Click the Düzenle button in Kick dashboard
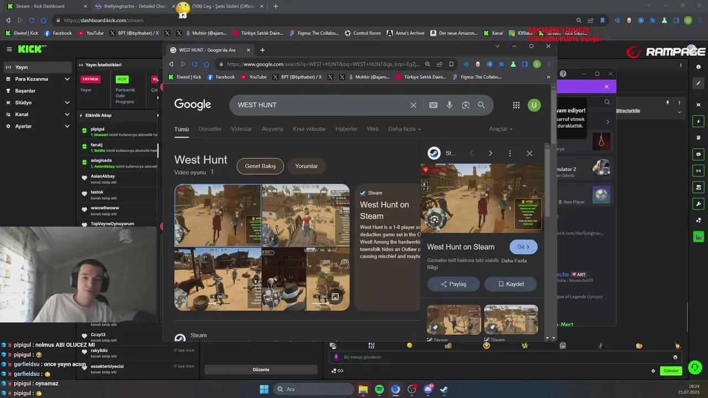The image size is (708, 398). [x=261, y=370]
